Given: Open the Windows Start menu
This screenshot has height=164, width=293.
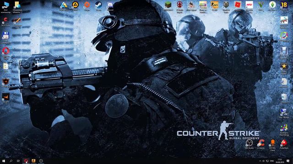Looking at the screenshot, I should pyautogui.click(x=3, y=161).
